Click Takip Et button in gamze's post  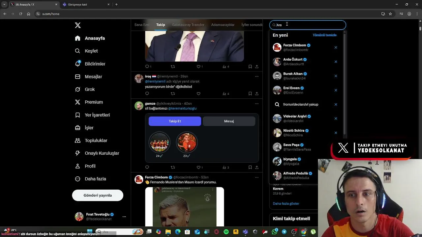click(175, 121)
